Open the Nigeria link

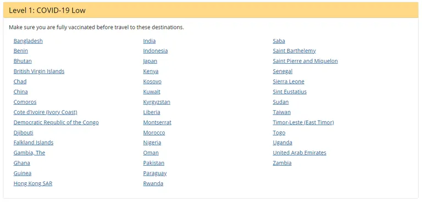click(152, 143)
